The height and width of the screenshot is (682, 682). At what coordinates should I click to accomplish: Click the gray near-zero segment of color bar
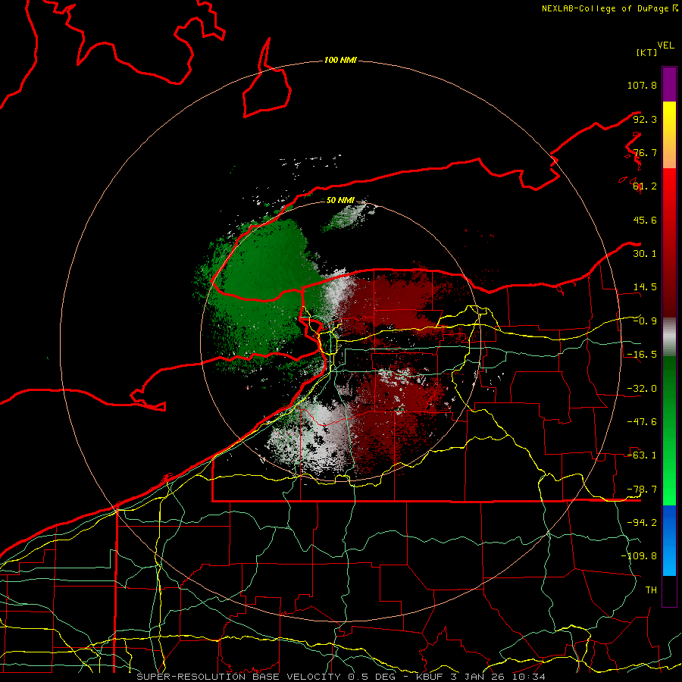click(x=669, y=336)
